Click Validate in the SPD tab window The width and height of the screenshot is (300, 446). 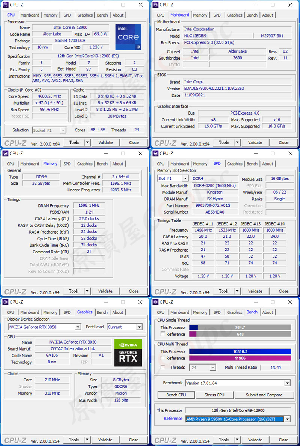pos(255,291)
